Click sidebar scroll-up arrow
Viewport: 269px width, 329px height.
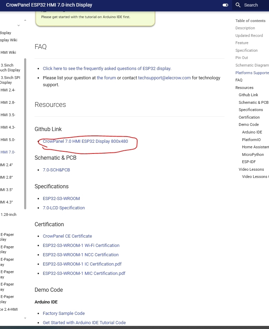(x=25, y=20)
